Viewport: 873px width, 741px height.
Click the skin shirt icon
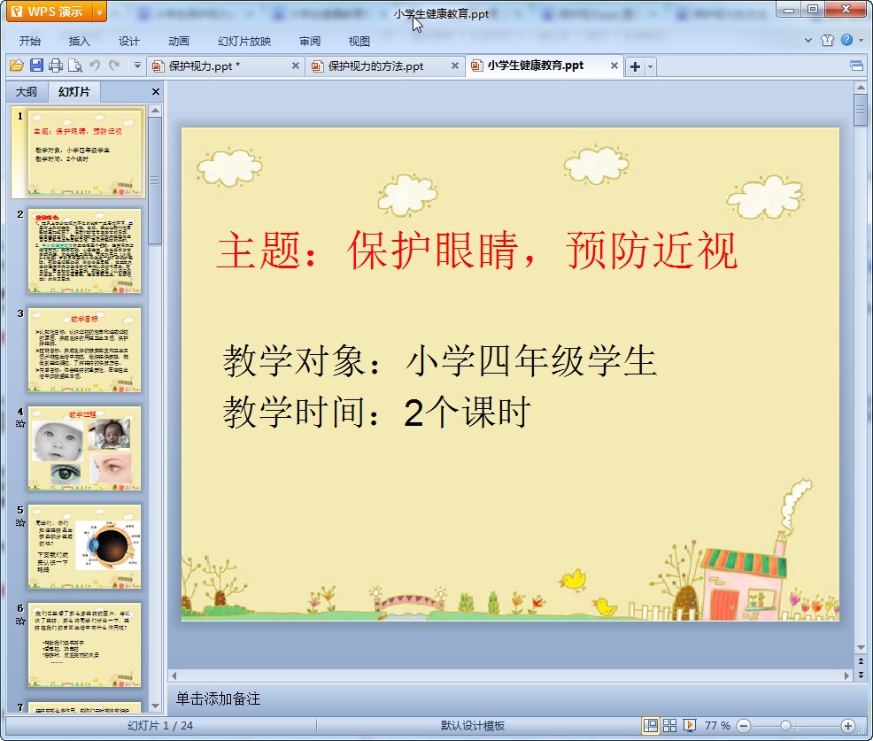coord(827,40)
